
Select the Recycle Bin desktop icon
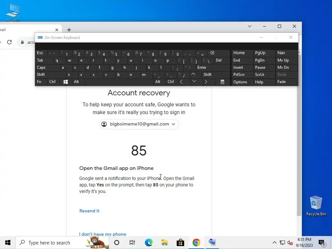point(316,206)
